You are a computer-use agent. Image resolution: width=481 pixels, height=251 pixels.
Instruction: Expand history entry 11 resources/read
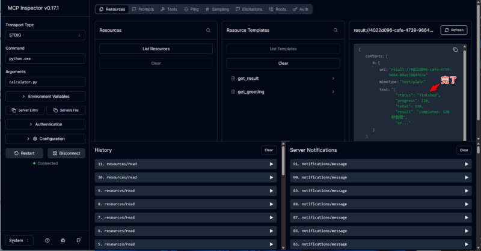click(188, 164)
